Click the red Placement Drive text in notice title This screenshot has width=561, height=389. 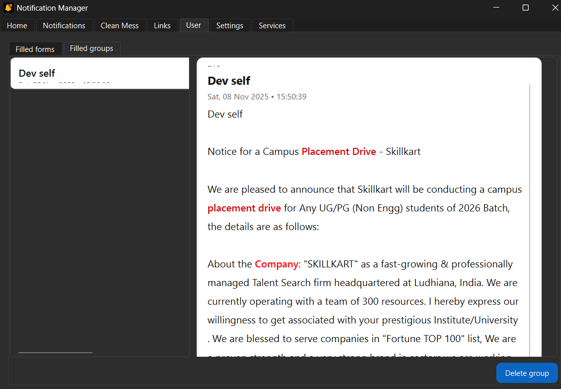click(x=339, y=151)
